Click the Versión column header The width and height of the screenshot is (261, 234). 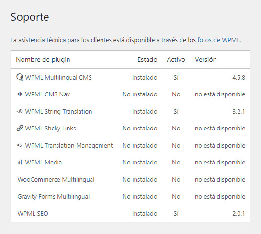[x=206, y=59]
